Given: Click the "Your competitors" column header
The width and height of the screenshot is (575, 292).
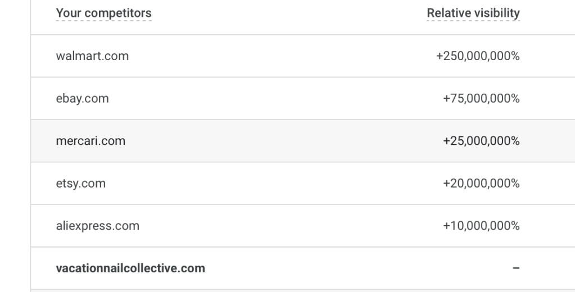Looking at the screenshot, I should [103, 13].
